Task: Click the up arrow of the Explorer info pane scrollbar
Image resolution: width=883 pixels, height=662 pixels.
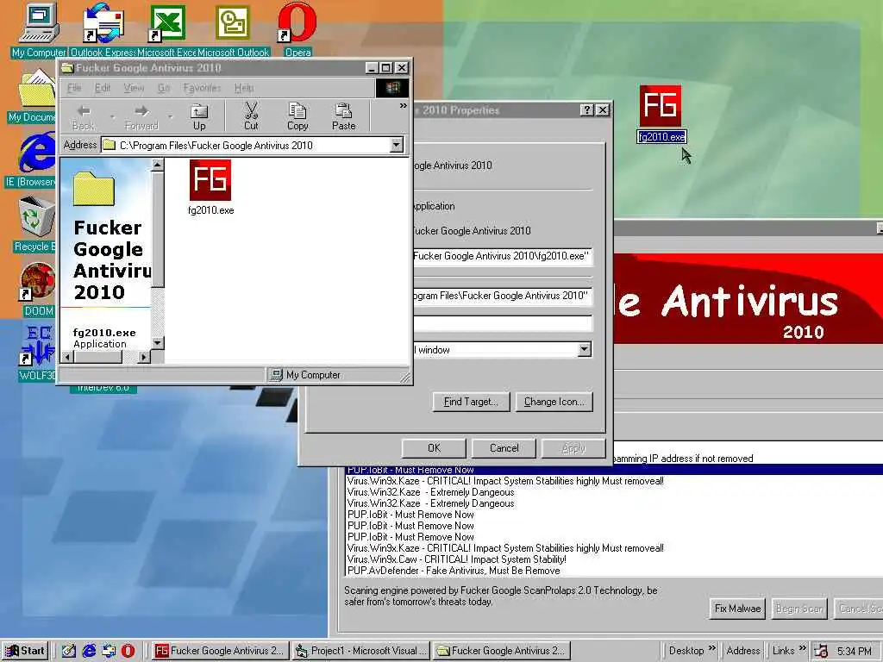Action: 158,165
